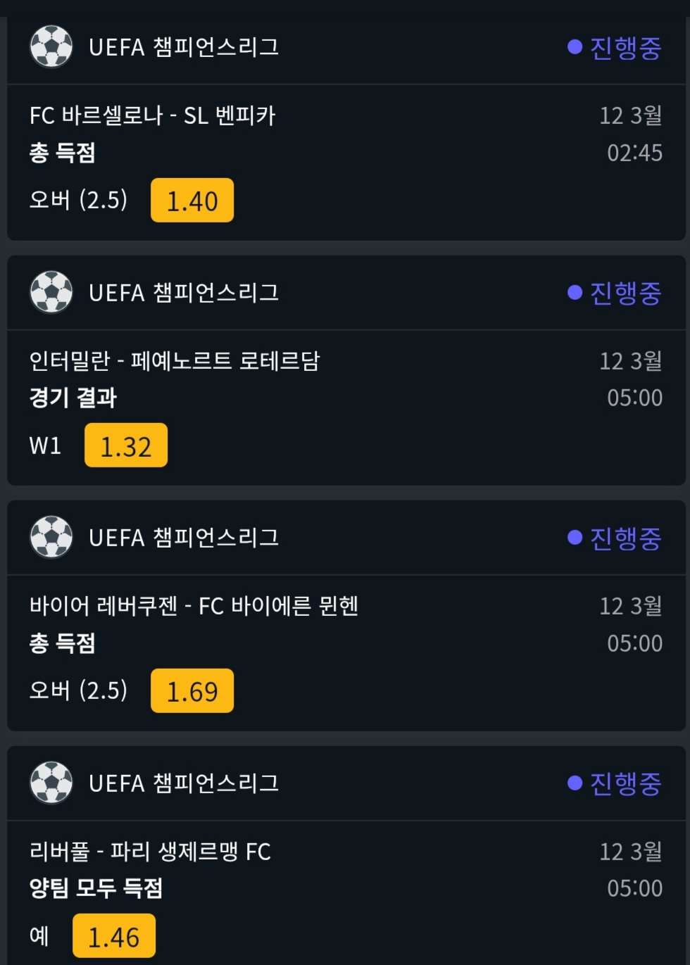Tap the soccer ball icon on the 인터밀란 card
This screenshot has height=965, width=690.
pyautogui.click(x=51, y=292)
